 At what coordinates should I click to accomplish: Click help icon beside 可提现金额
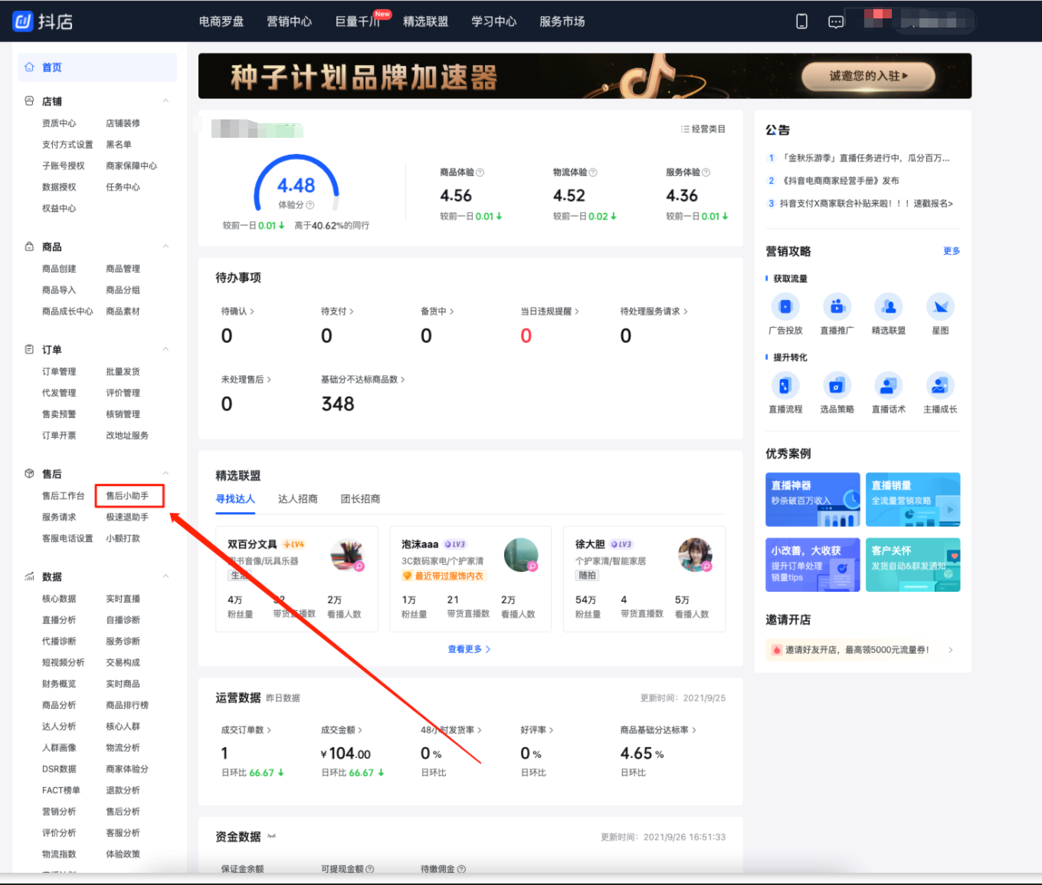pyautogui.click(x=370, y=869)
